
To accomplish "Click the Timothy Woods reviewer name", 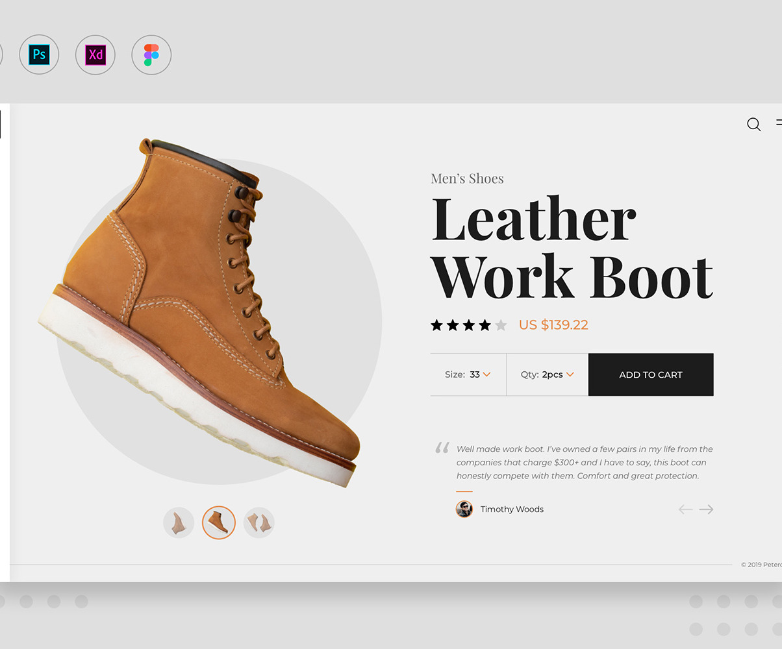I will (512, 509).
